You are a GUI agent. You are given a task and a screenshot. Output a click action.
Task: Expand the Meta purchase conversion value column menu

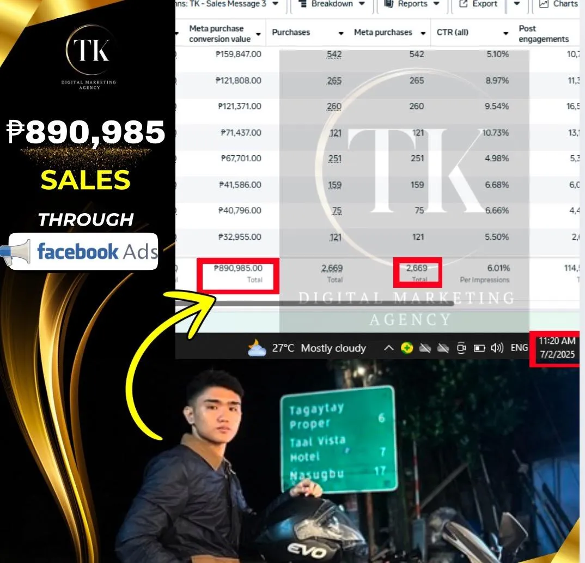tap(258, 34)
